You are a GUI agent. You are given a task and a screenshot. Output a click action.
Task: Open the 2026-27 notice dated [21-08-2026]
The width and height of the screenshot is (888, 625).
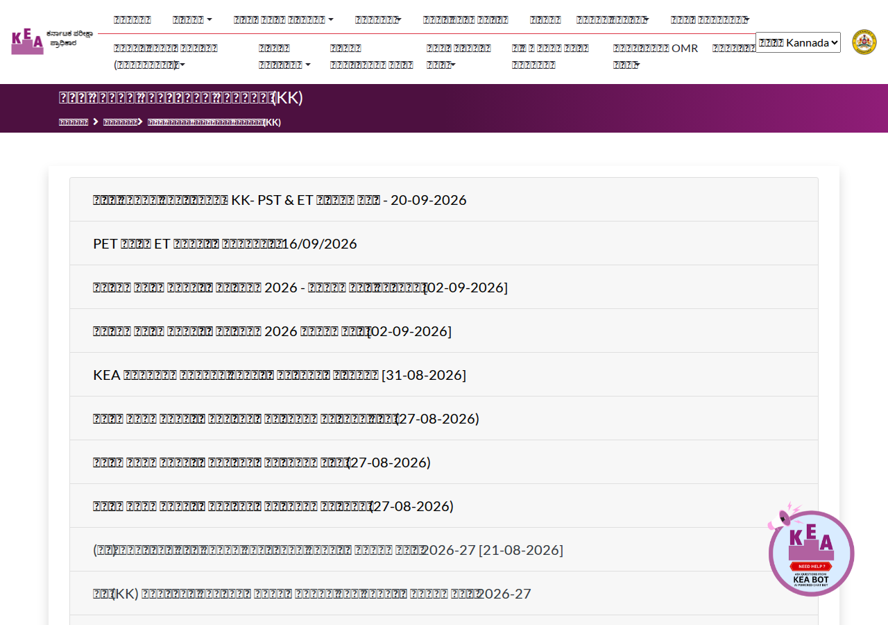coord(328,550)
